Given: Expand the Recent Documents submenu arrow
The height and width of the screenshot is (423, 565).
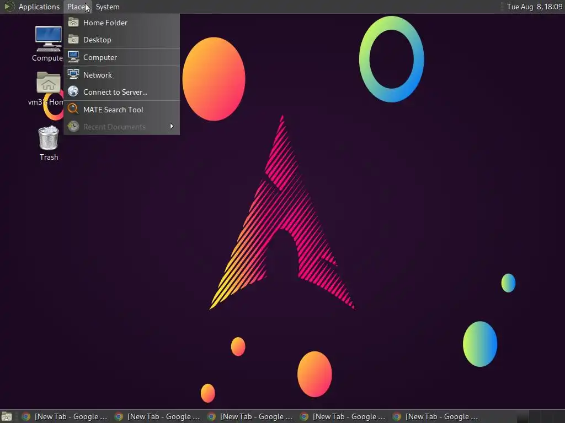Looking at the screenshot, I should click(x=172, y=126).
